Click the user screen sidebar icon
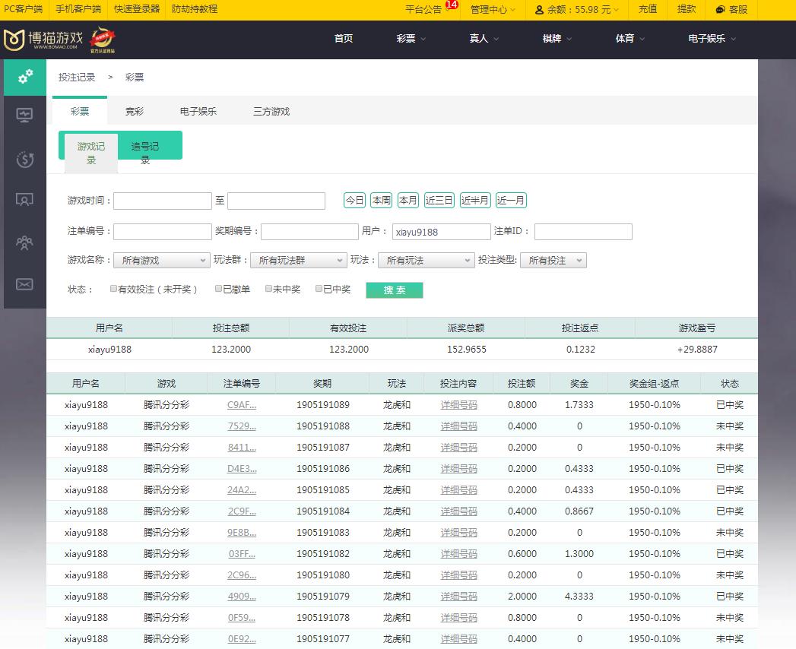Screen dimensions: 796x649 click(x=25, y=201)
